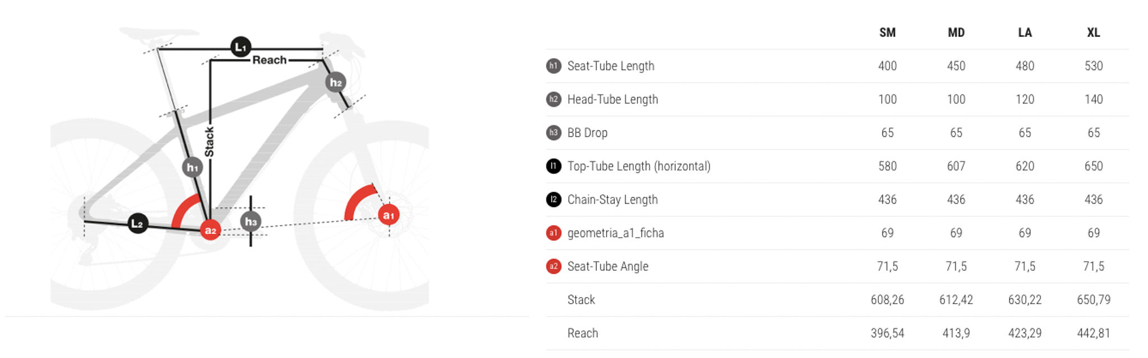Click the Reach label on the diagram
This screenshot has width=1148, height=358.
pos(270,60)
